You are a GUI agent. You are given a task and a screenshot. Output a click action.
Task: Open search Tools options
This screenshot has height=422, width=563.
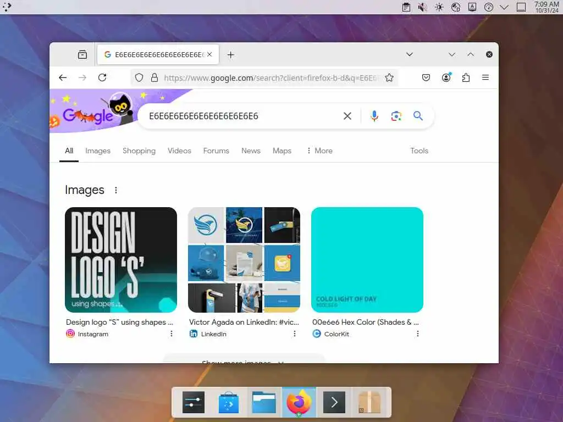click(420, 151)
